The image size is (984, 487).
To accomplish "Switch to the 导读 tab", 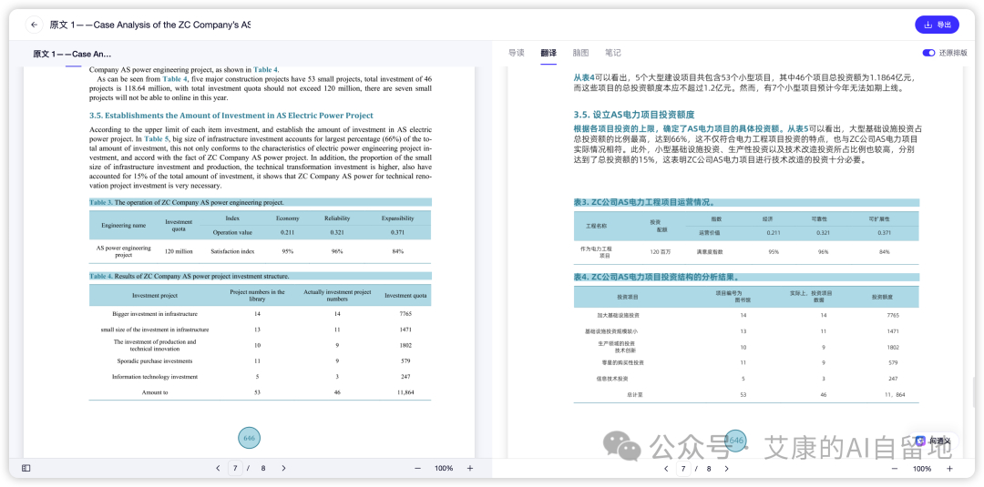I will point(516,54).
